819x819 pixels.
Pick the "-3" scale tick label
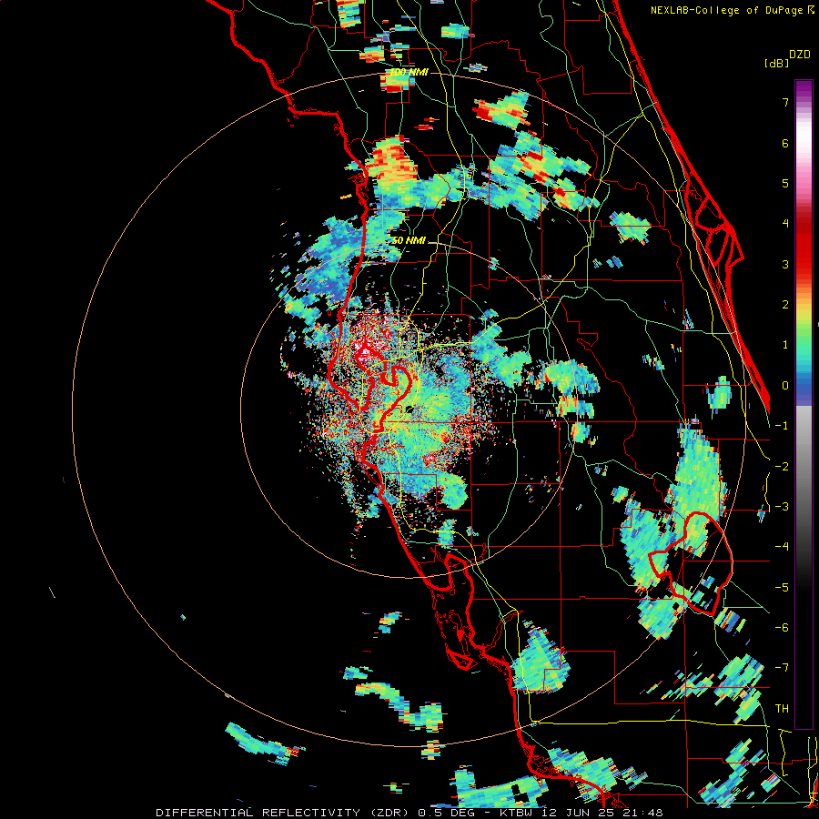pyautogui.click(x=782, y=507)
